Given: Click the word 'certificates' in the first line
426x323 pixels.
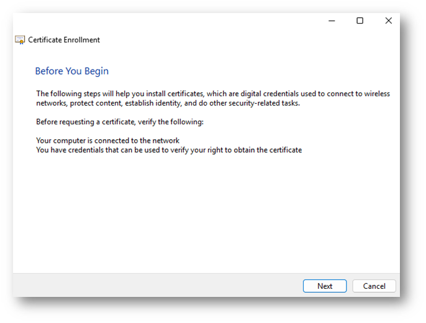Looking at the screenshot, I should pyautogui.click(x=185, y=94).
